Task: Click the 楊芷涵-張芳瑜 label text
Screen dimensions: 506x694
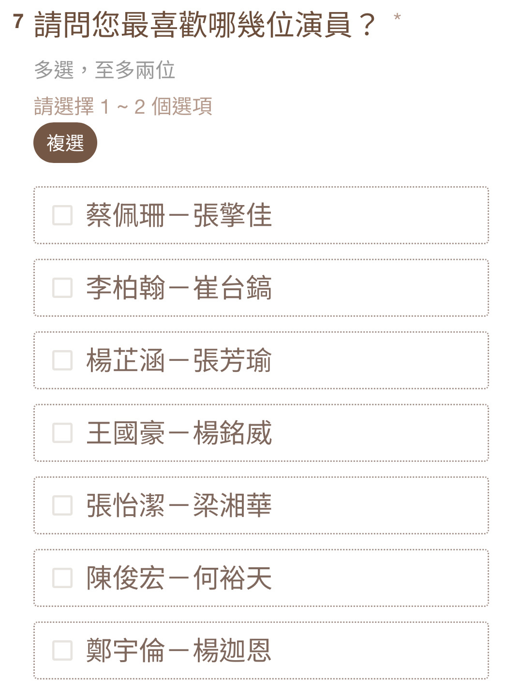Action: click(x=179, y=360)
